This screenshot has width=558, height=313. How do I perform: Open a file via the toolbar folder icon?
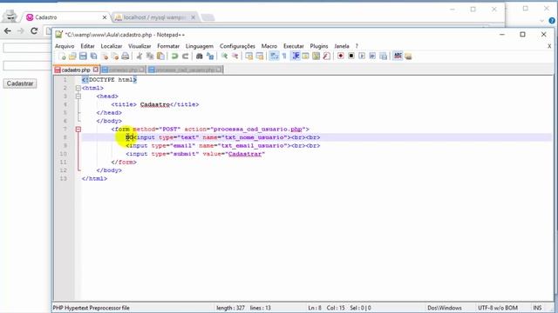pyautogui.click(x=72, y=56)
